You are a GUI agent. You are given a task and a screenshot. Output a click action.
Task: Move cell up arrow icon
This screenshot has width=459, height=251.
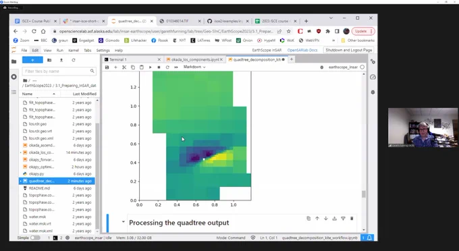click(x=317, y=219)
